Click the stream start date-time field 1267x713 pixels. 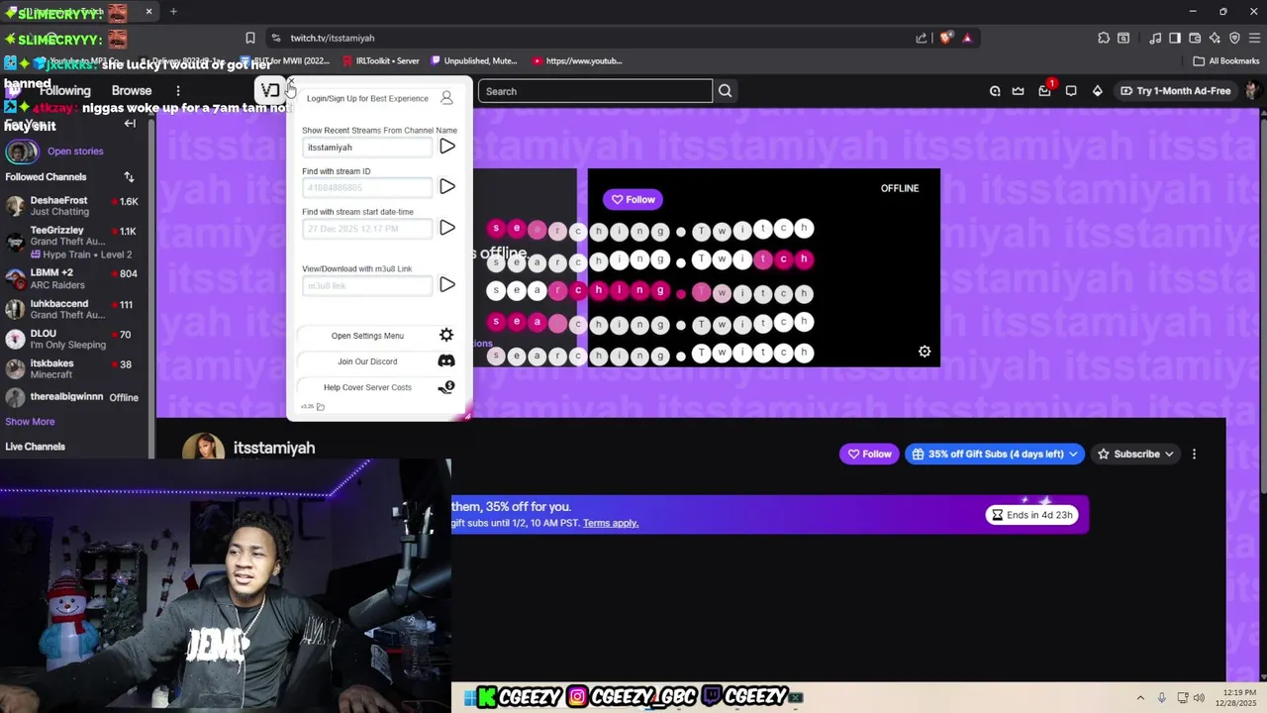point(367,229)
